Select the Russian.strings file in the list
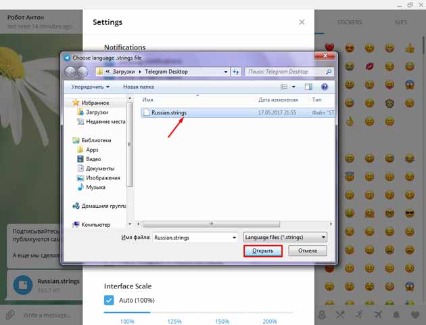The image size is (426, 325). (x=169, y=113)
